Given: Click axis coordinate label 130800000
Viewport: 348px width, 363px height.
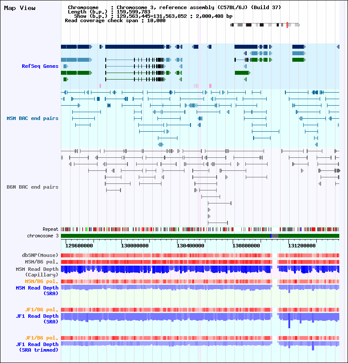Looking at the screenshot, I should click(246, 246).
